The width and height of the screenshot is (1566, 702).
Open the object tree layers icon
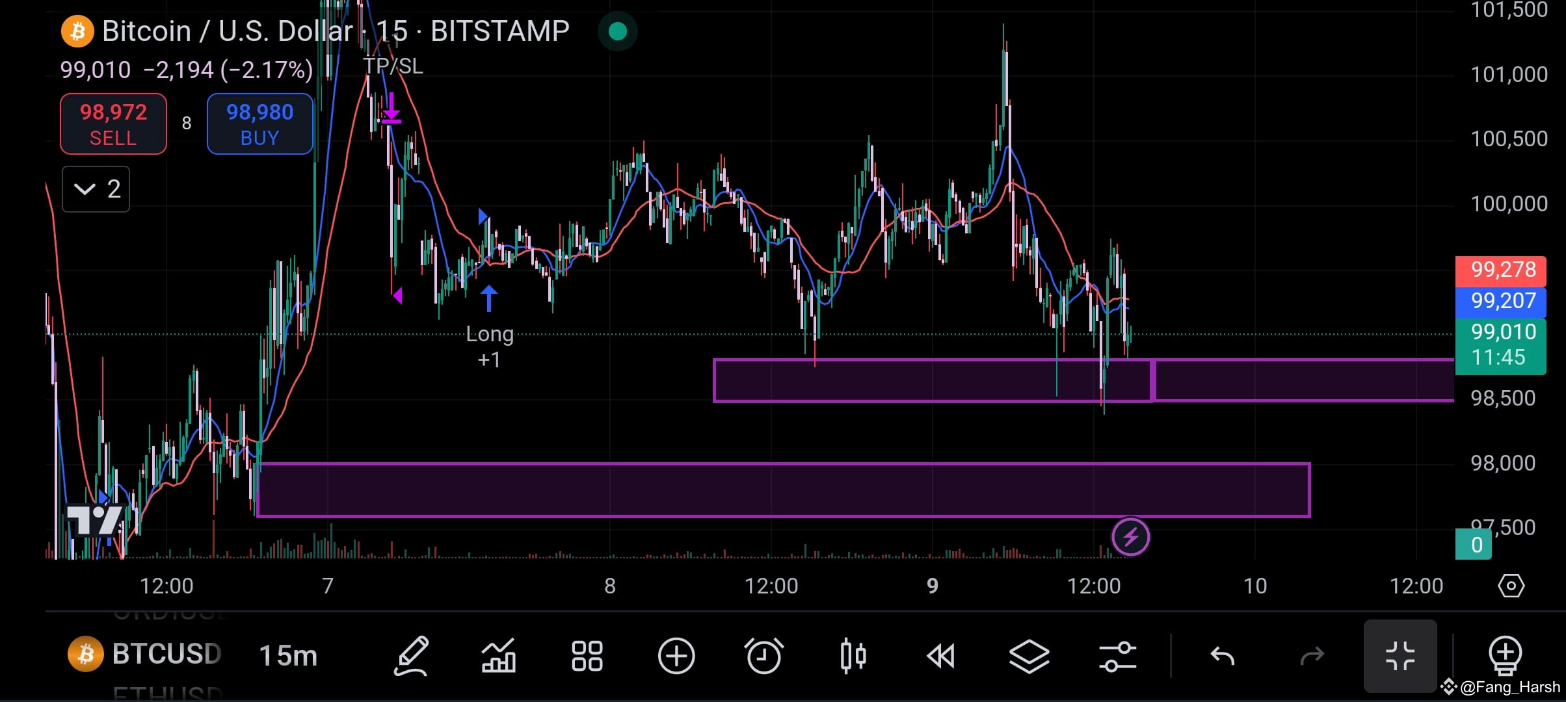(1029, 656)
